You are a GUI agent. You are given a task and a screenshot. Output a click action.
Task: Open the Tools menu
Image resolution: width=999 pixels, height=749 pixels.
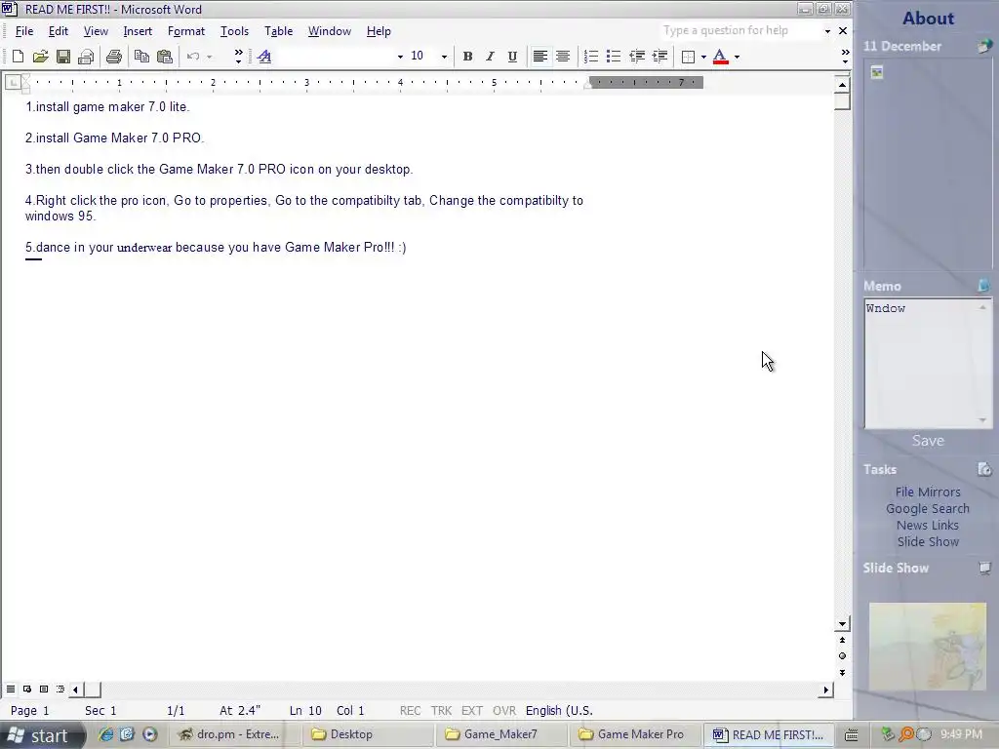point(234,31)
